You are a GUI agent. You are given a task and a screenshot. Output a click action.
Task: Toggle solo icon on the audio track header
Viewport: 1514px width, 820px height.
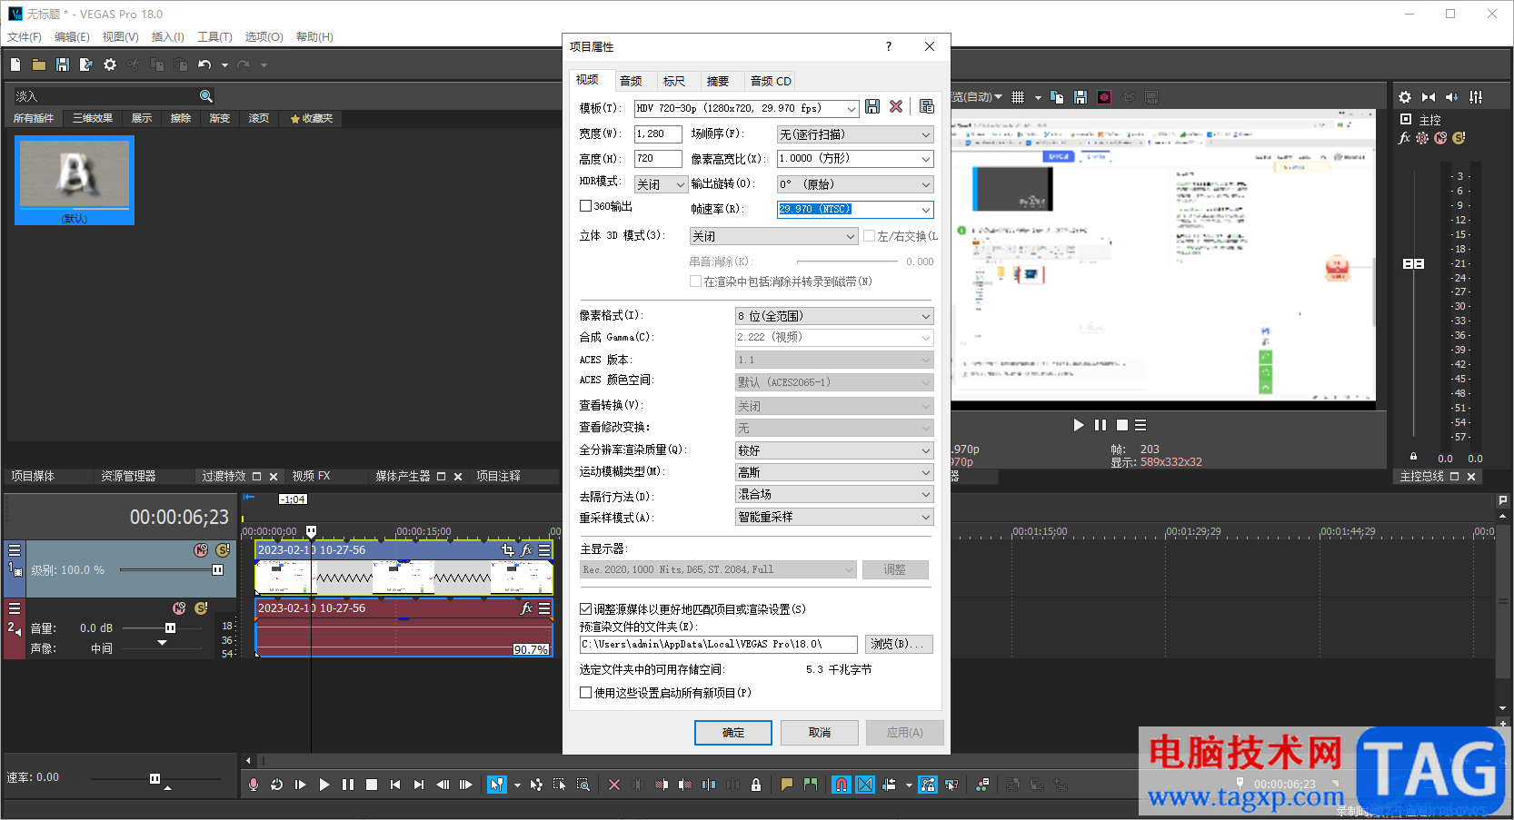(x=201, y=608)
